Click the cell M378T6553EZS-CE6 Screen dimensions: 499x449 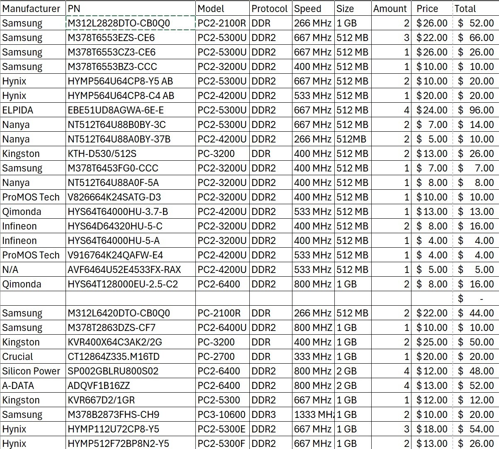click(131, 38)
